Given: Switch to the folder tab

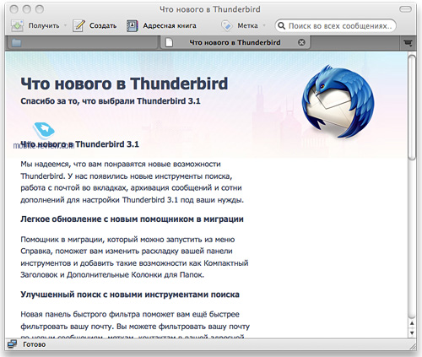Looking at the screenshot, I should coord(82,43).
